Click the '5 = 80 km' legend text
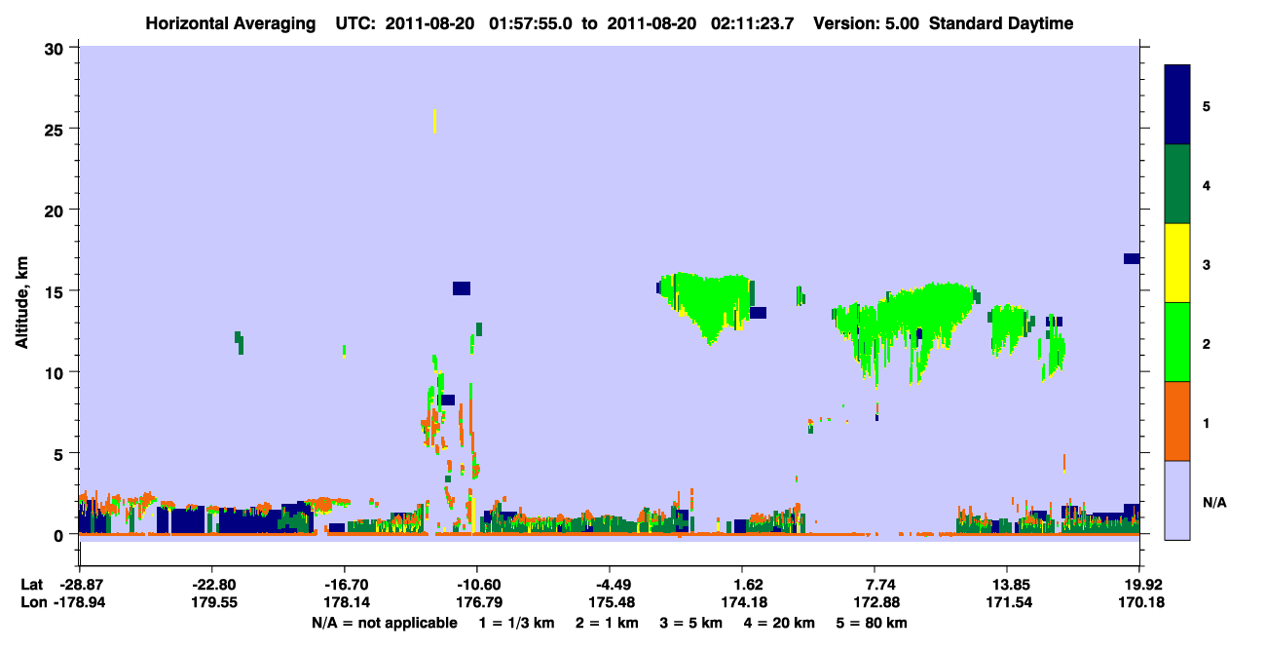The image size is (1266, 650). [x=873, y=622]
